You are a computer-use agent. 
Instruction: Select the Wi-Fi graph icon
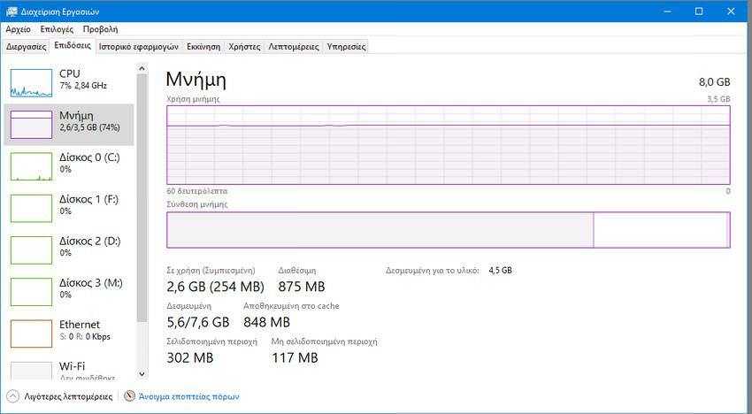coord(31,370)
